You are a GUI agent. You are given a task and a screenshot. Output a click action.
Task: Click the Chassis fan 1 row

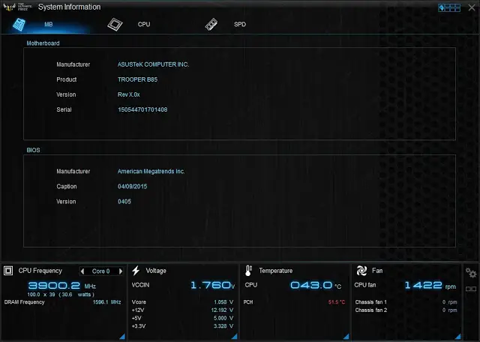point(406,302)
